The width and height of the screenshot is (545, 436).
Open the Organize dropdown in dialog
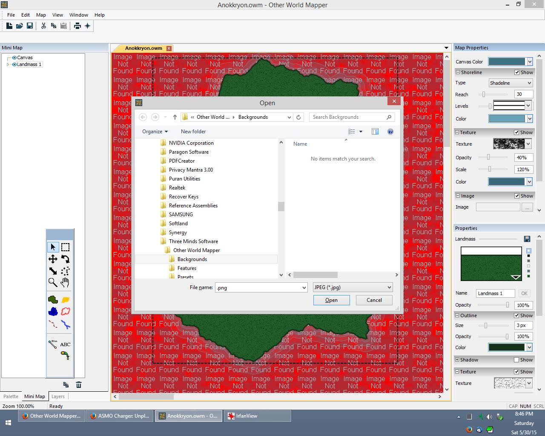click(x=155, y=132)
